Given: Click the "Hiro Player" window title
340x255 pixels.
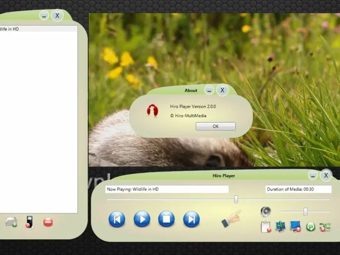Looking at the screenshot, I should tap(224, 176).
